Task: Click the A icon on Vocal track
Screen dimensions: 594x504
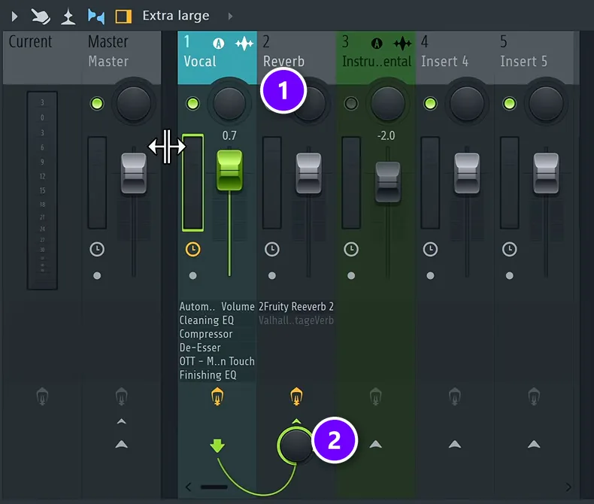Action: click(x=218, y=44)
